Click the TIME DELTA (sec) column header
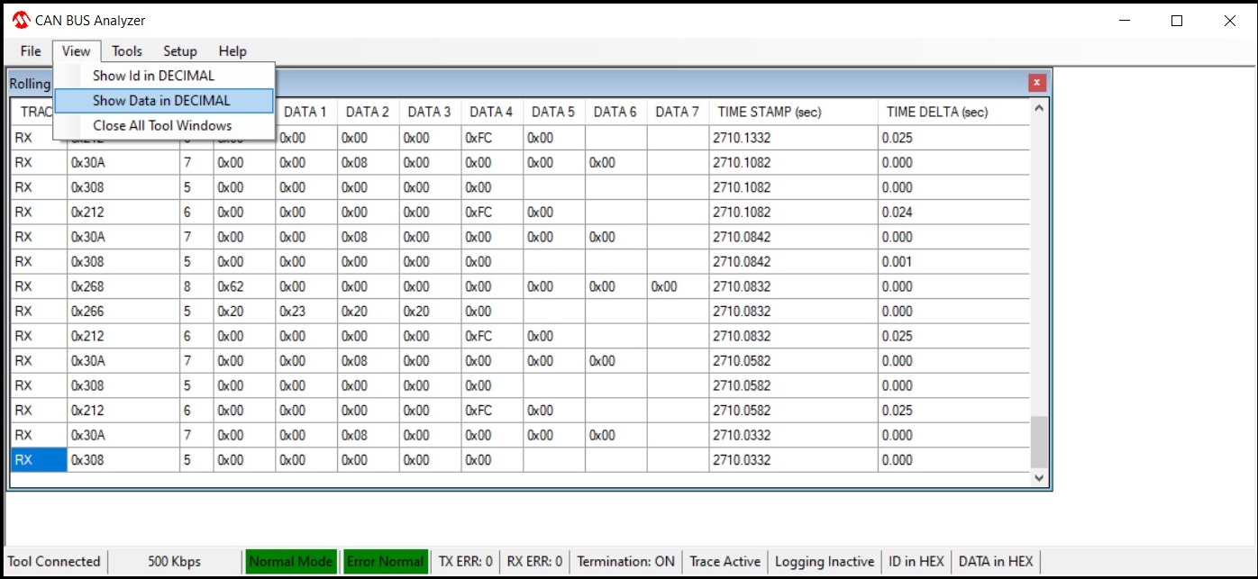Viewport: 1258px width, 579px height. pyautogui.click(x=937, y=113)
